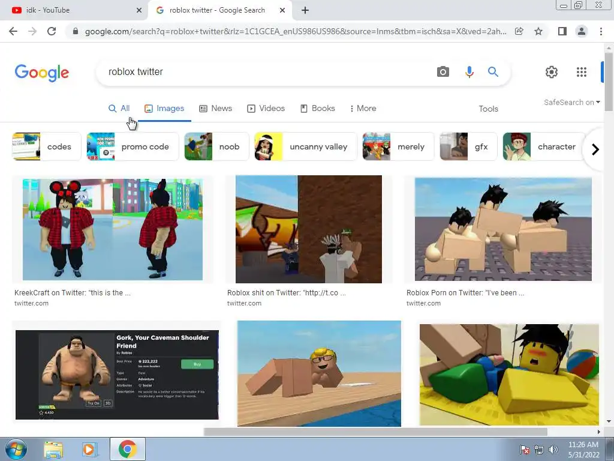
Task: Filter by the gfx chip
Action: point(468,146)
